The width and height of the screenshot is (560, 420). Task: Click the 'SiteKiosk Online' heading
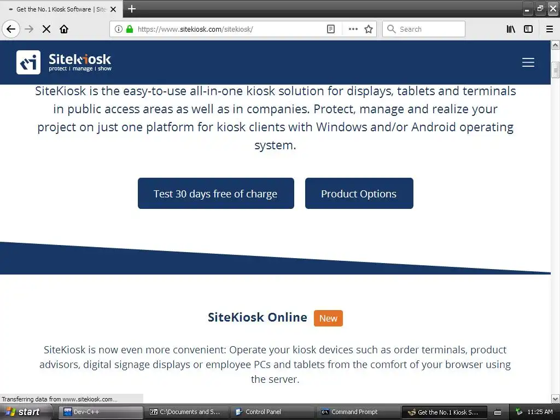coord(258,317)
